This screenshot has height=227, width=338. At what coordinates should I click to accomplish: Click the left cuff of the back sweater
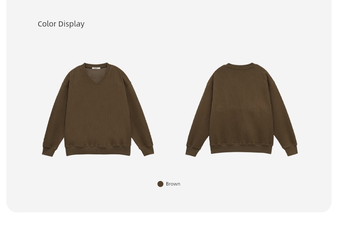(x=192, y=151)
